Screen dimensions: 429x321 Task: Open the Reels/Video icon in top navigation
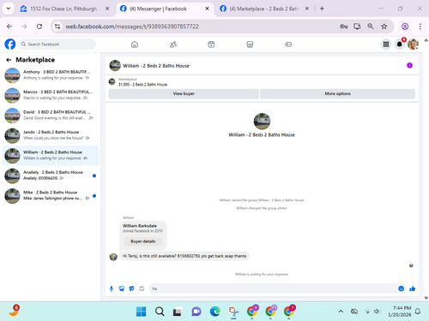point(211,45)
